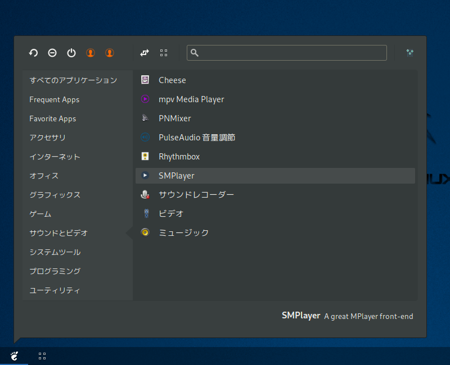Launch Cheese from the app list
This screenshot has width=450, height=365.
275,80
